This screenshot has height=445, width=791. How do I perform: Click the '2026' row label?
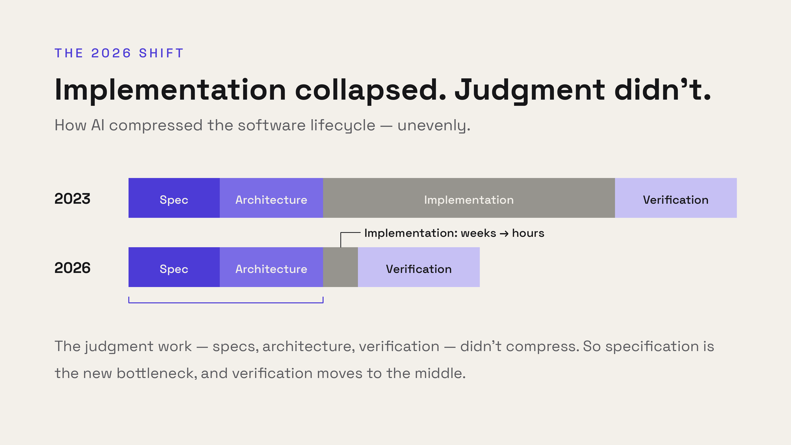click(73, 268)
